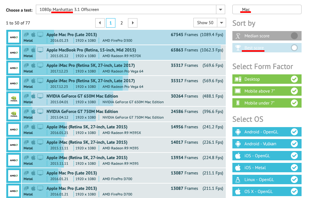The image size is (322, 198).
Task: Open the Choose a test dropdown
Action: click(x=221, y=10)
